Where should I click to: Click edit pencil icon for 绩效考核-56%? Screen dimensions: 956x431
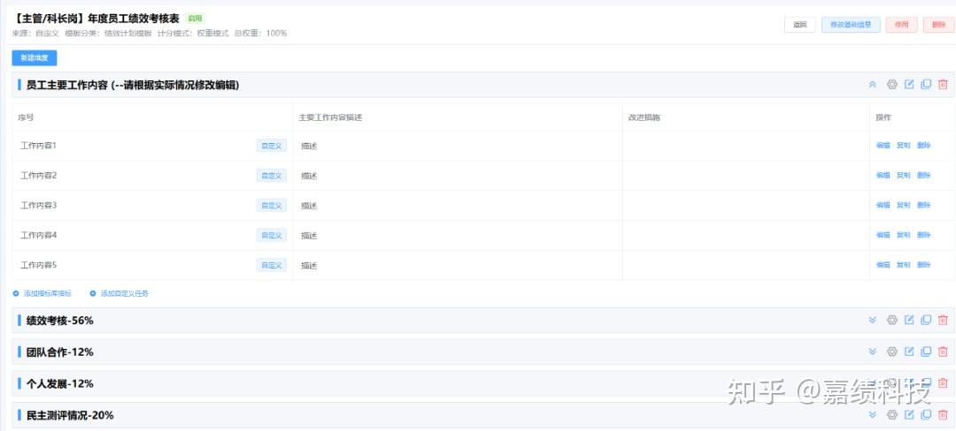tap(909, 320)
